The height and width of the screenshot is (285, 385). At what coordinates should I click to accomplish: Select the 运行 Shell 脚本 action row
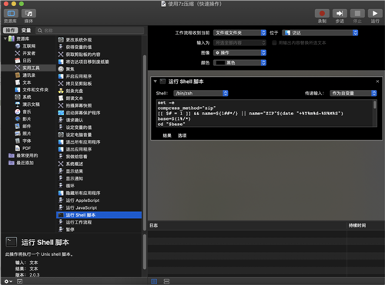[x=99, y=215]
